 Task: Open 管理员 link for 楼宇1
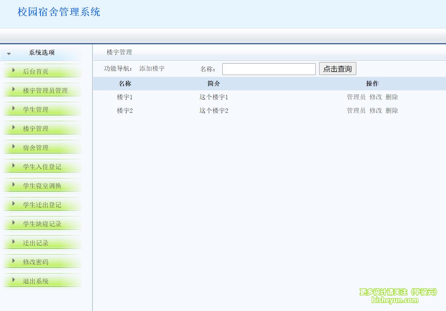[355, 97]
